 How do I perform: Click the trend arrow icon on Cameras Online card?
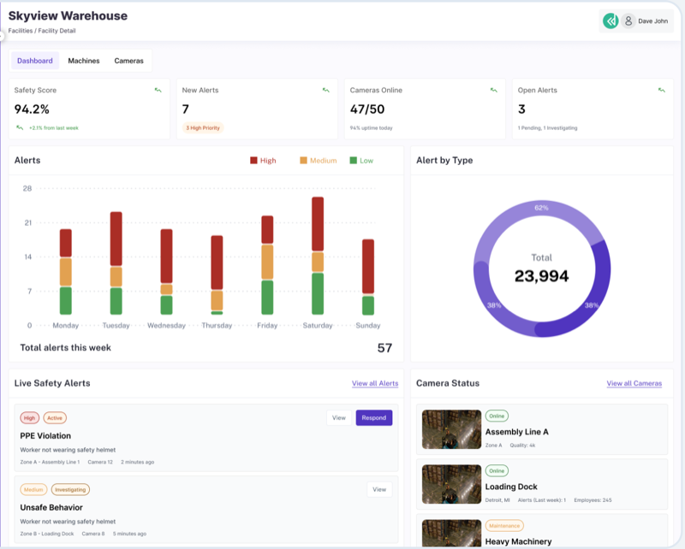[492, 90]
